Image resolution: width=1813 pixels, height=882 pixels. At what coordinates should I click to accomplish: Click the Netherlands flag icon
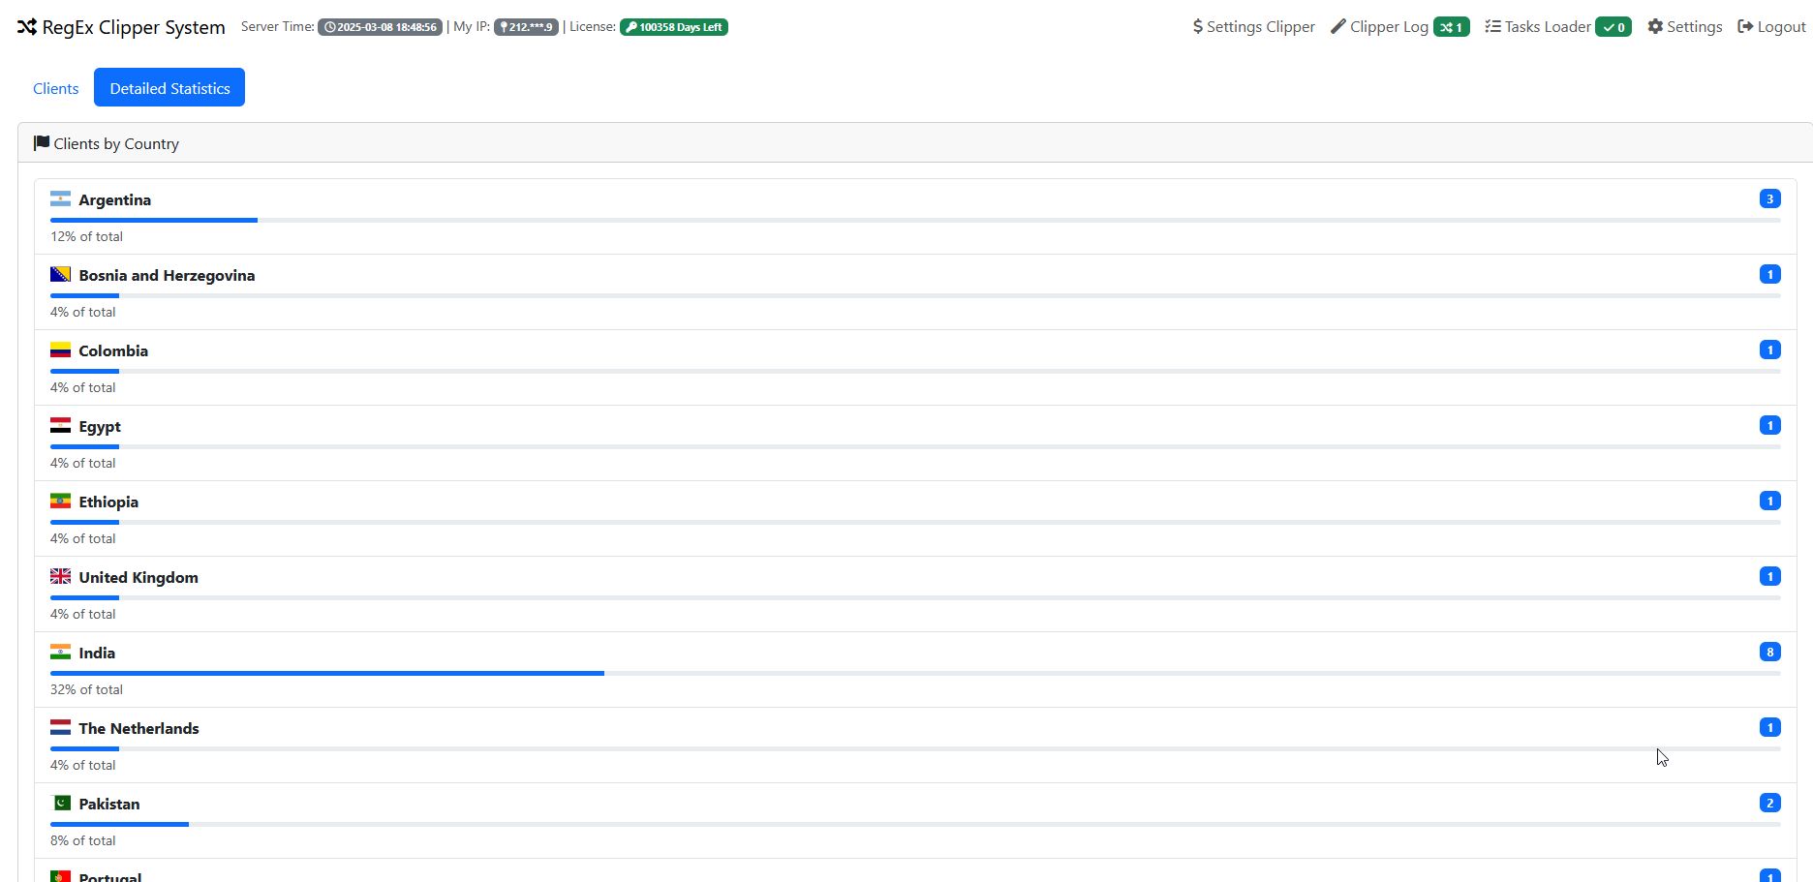60,728
